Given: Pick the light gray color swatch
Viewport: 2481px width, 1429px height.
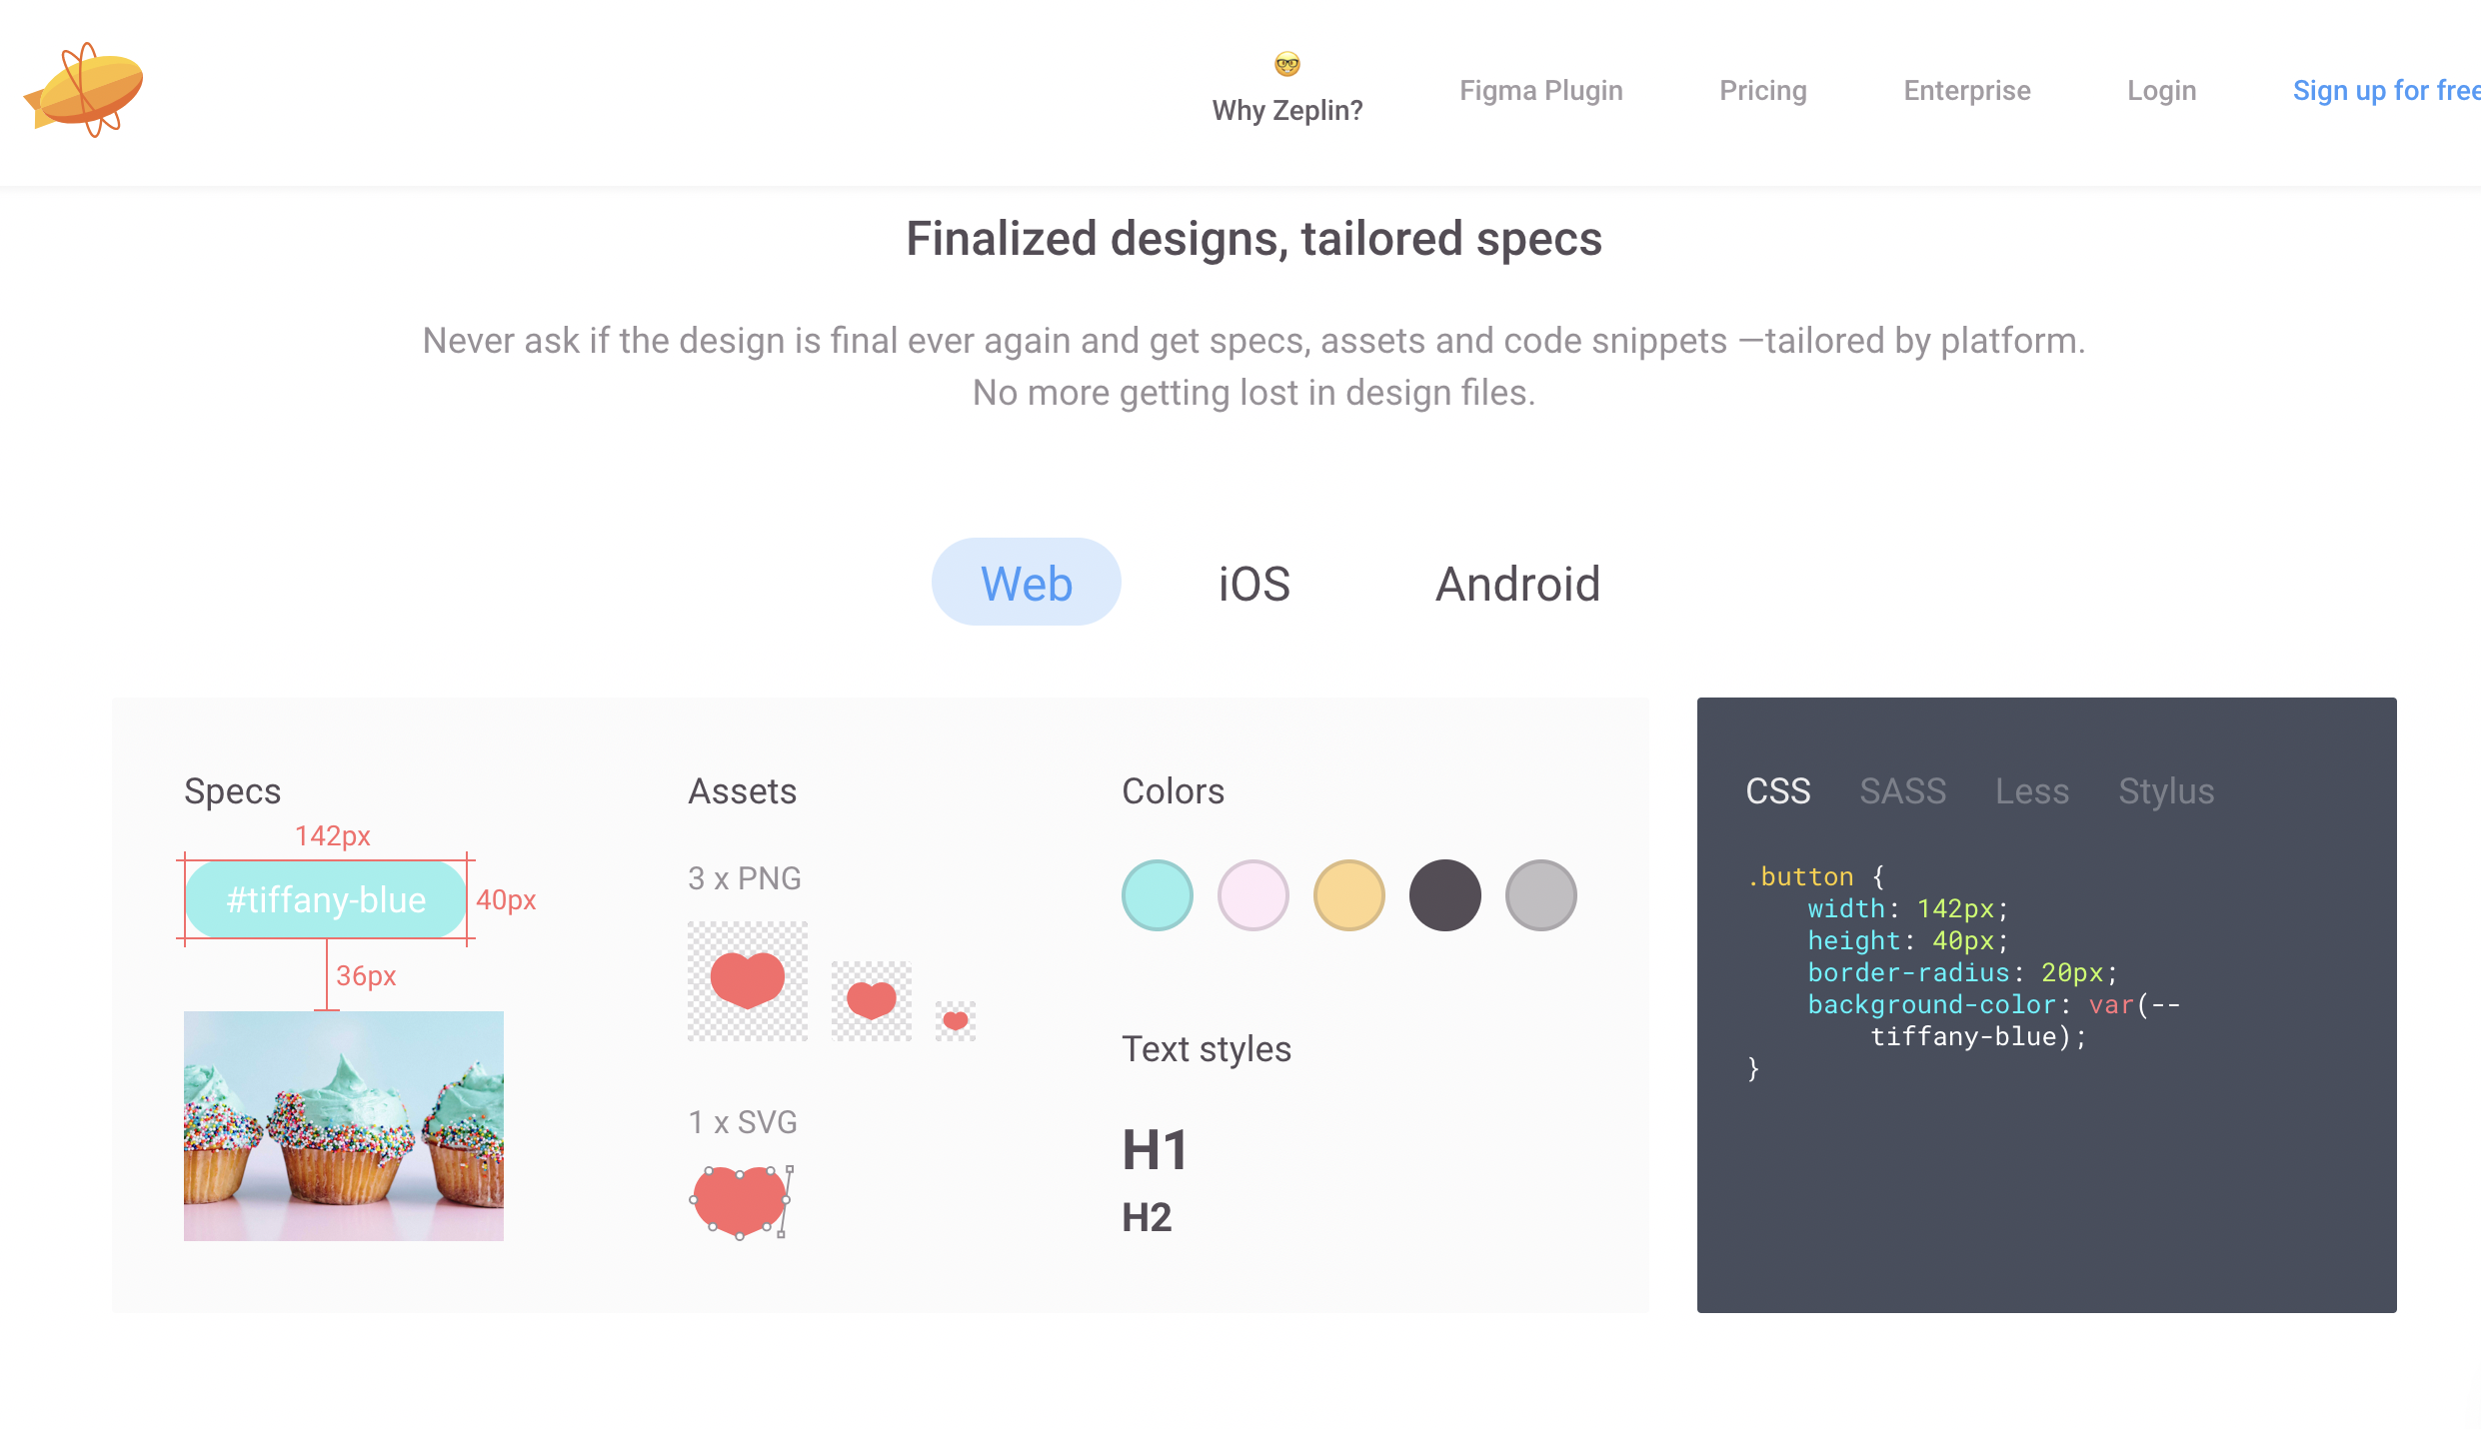Looking at the screenshot, I should click(1541, 895).
